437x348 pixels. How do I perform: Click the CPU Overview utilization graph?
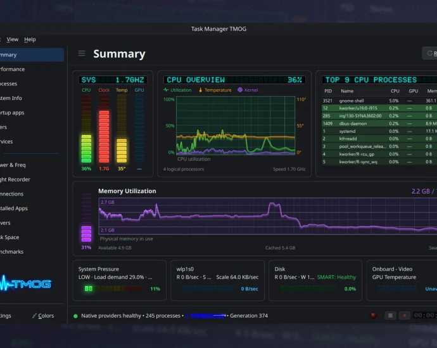tap(236, 125)
